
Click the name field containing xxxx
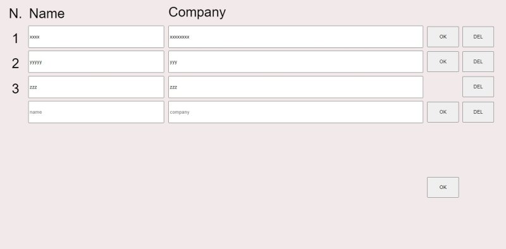pyautogui.click(x=96, y=37)
